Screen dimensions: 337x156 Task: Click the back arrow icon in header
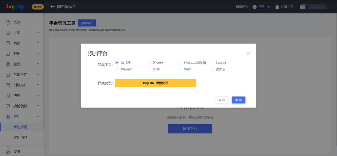[53, 7]
